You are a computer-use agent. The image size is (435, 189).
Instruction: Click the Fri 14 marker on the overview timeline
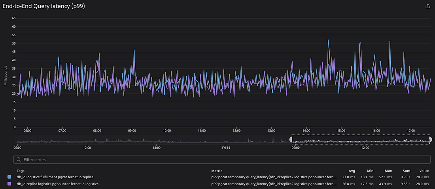(x=226, y=148)
